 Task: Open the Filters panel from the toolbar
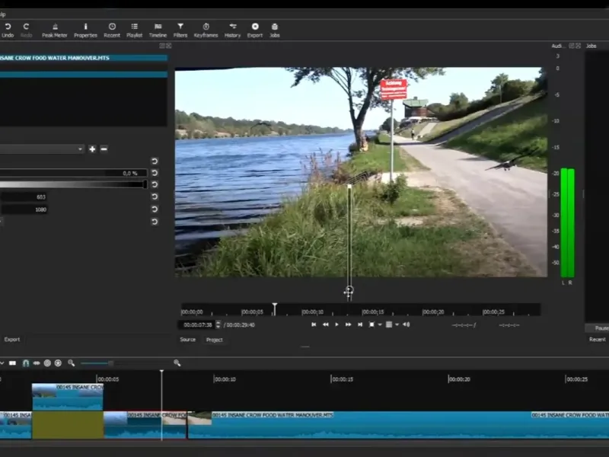click(180, 30)
